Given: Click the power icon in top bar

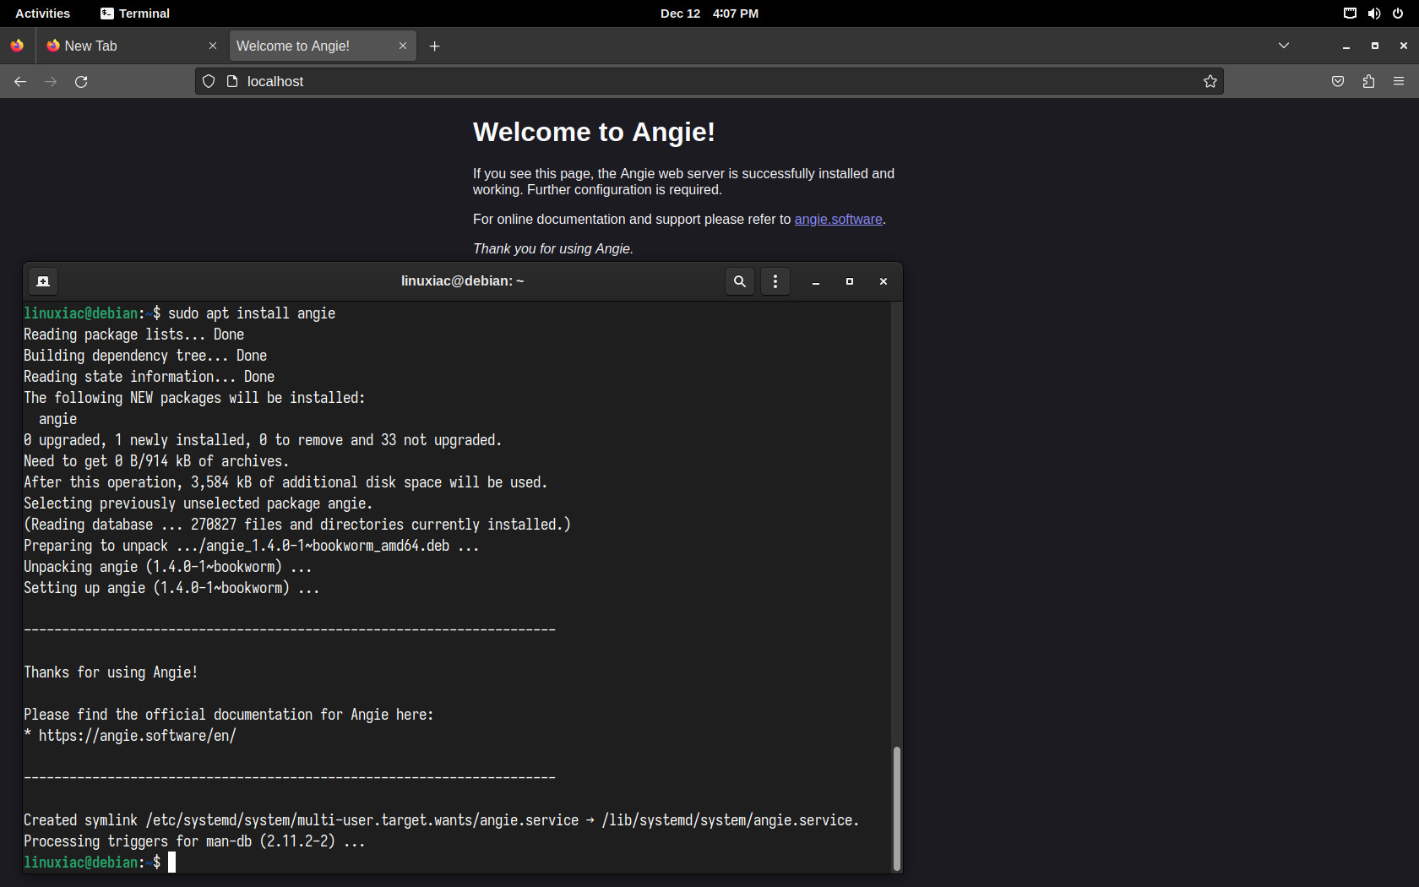Looking at the screenshot, I should 1398,14.
